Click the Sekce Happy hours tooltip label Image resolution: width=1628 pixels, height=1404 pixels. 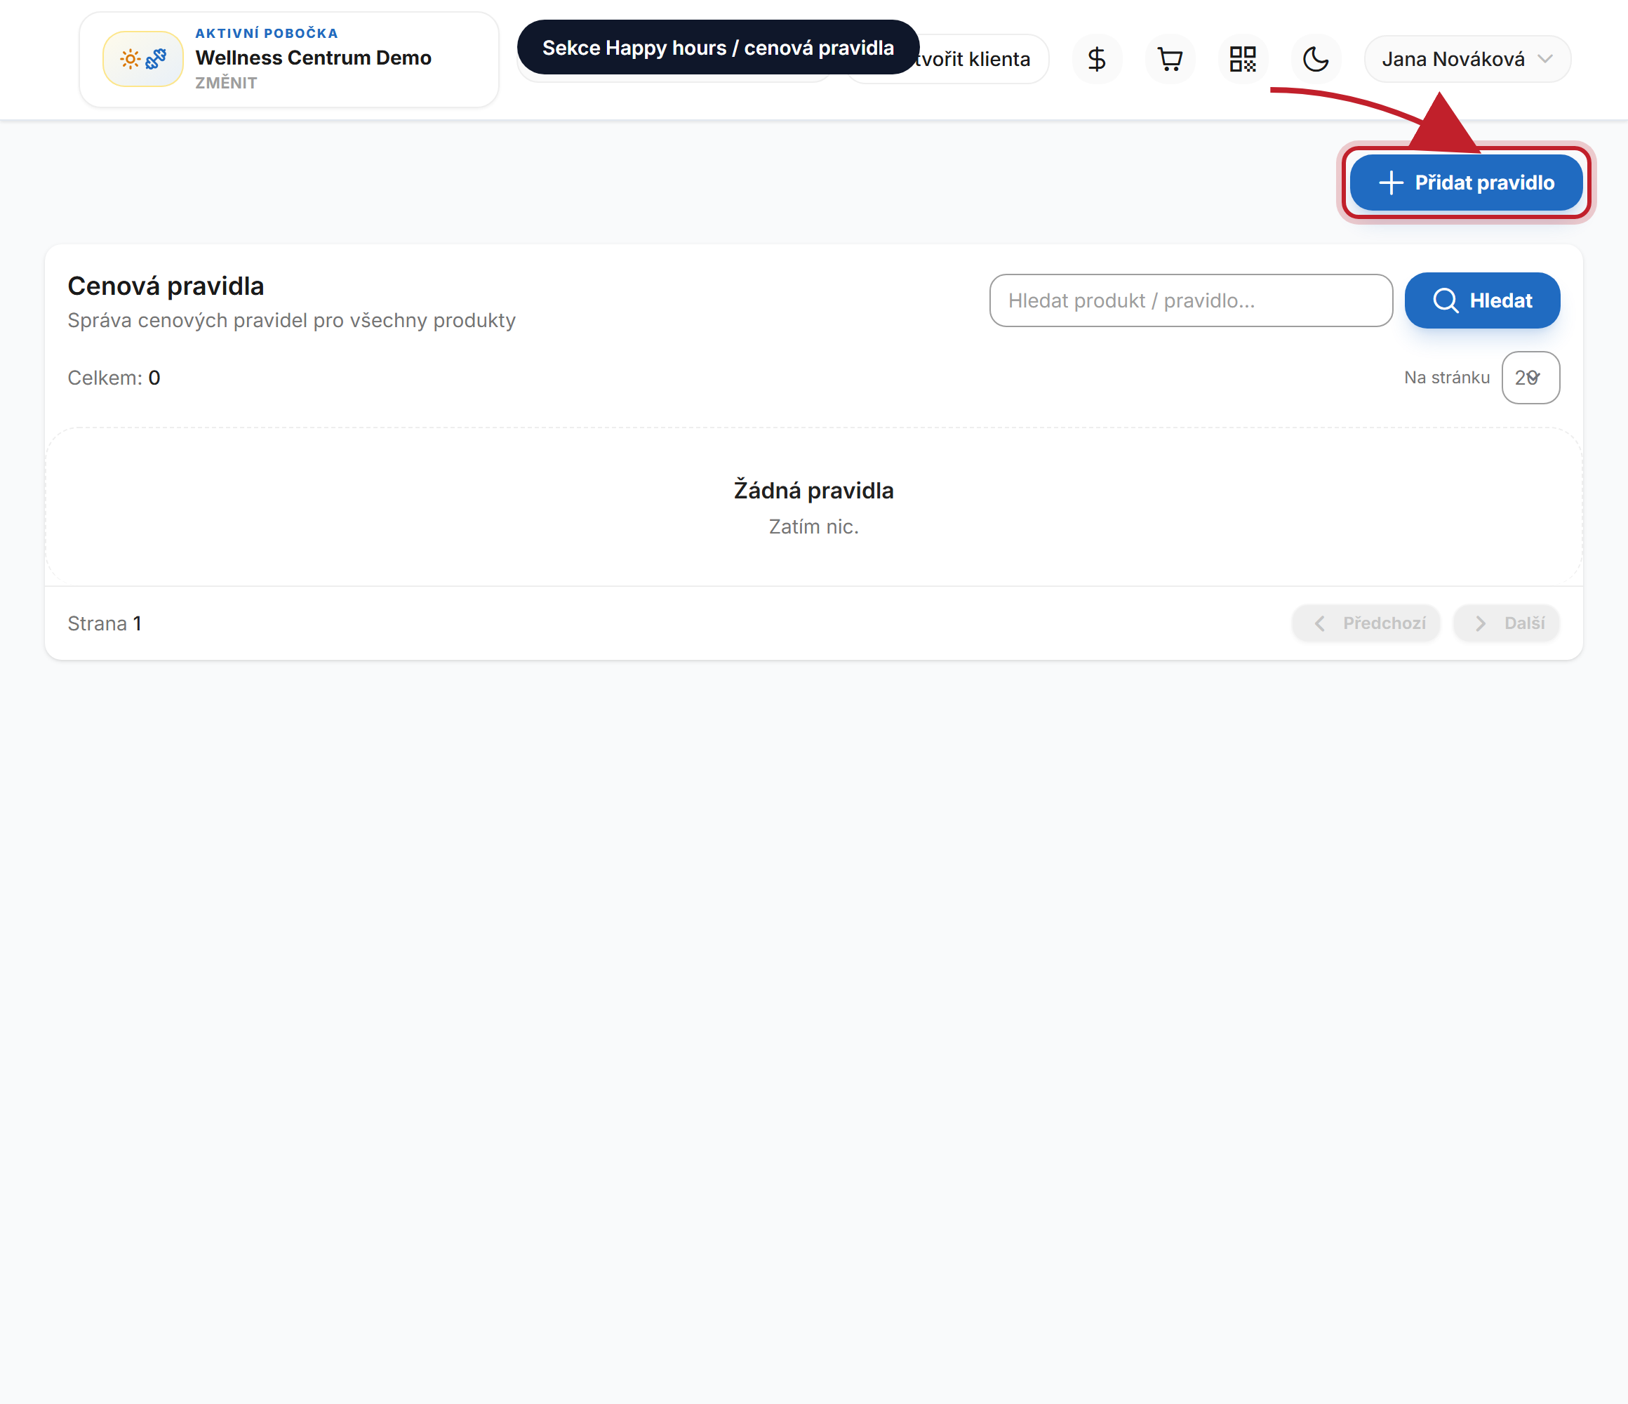pos(718,48)
